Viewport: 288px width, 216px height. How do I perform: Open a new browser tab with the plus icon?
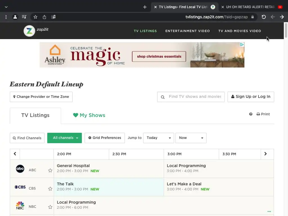click(145, 7)
